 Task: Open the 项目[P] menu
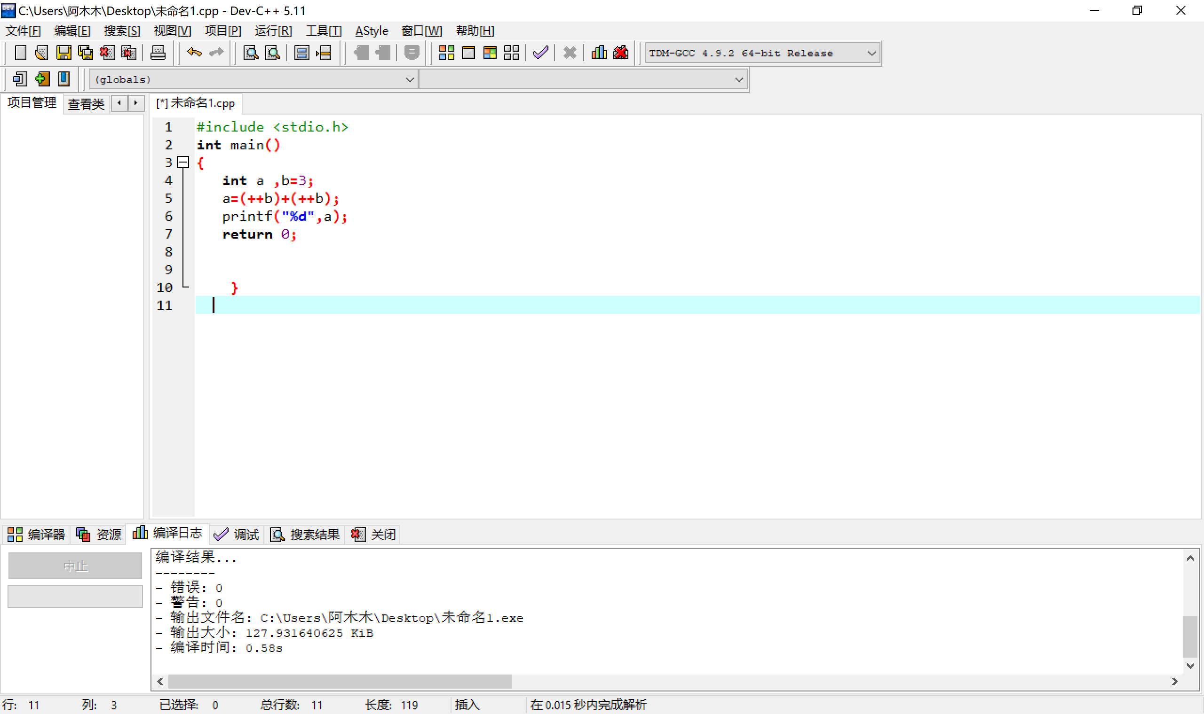(x=222, y=31)
